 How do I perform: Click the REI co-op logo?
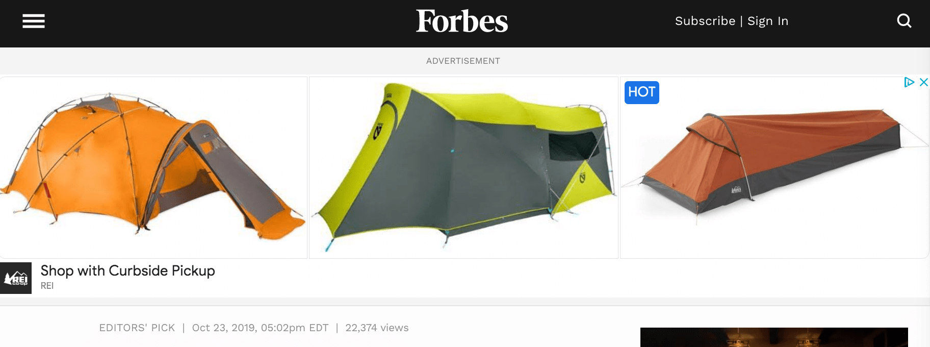(x=16, y=278)
